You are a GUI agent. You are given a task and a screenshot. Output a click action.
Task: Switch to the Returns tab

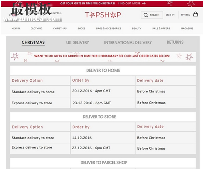(x=175, y=42)
